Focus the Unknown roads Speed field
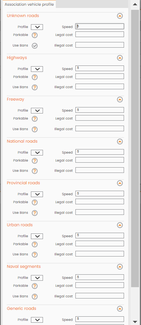This screenshot has height=325, width=141. tap(100, 26)
